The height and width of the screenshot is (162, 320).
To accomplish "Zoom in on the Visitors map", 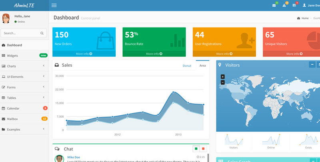I will click(x=223, y=77).
